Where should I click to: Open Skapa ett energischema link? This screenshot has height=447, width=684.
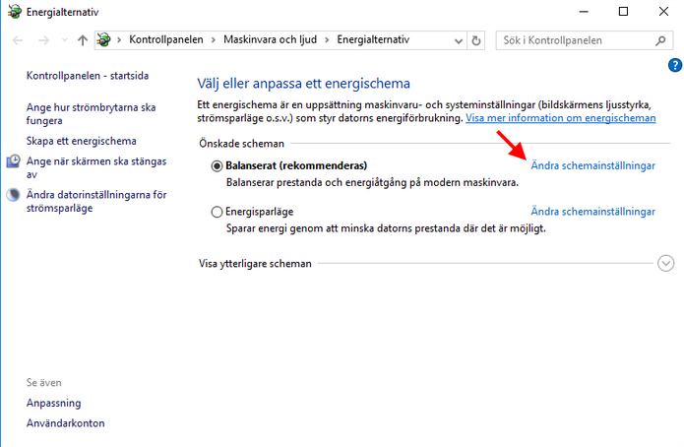[81, 141]
